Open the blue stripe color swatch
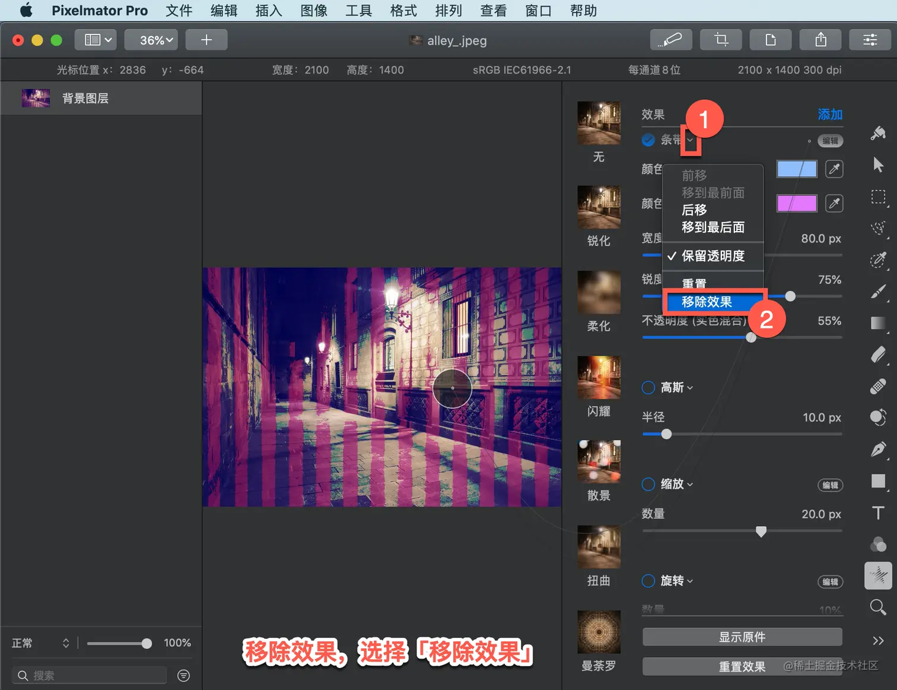897x690 pixels. click(797, 169)
